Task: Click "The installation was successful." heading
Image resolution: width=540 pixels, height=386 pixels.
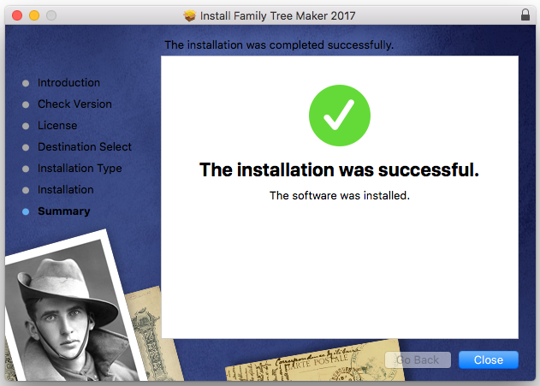Action: [339, 169]
